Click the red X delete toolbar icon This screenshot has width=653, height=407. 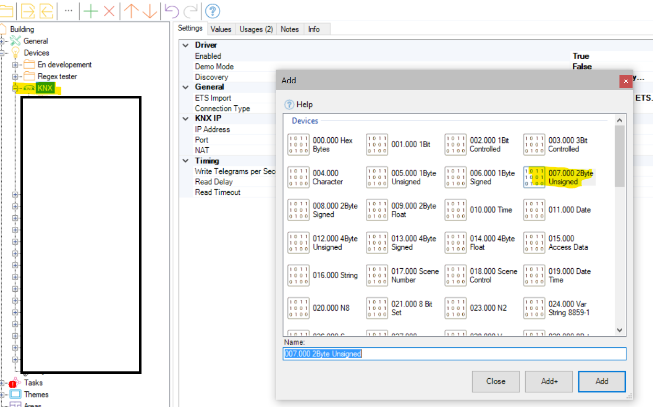[x=109, y=10]
